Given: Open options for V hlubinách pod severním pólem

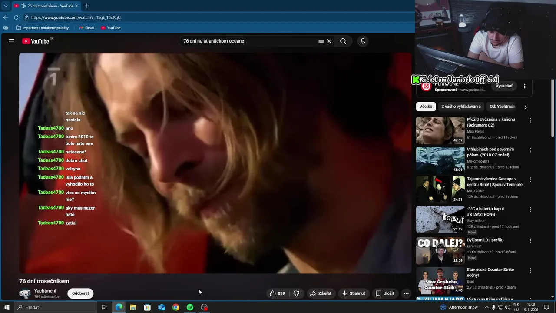Looking at the screenshot, I should pyautogui.click(x=530, y=150).
